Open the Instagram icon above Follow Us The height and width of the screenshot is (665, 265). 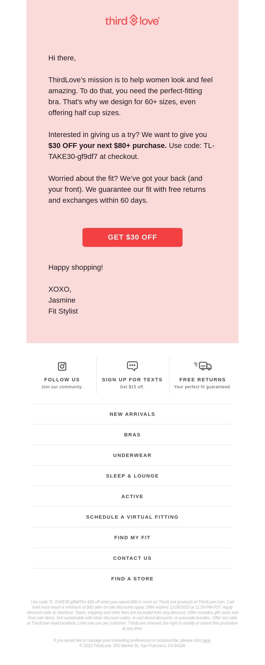tap(62, 366)
